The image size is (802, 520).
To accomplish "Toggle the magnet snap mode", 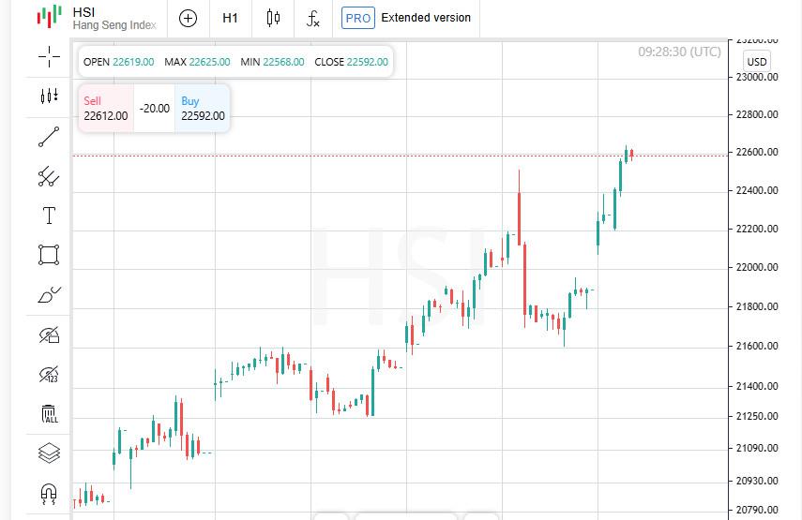I will 49,494.
